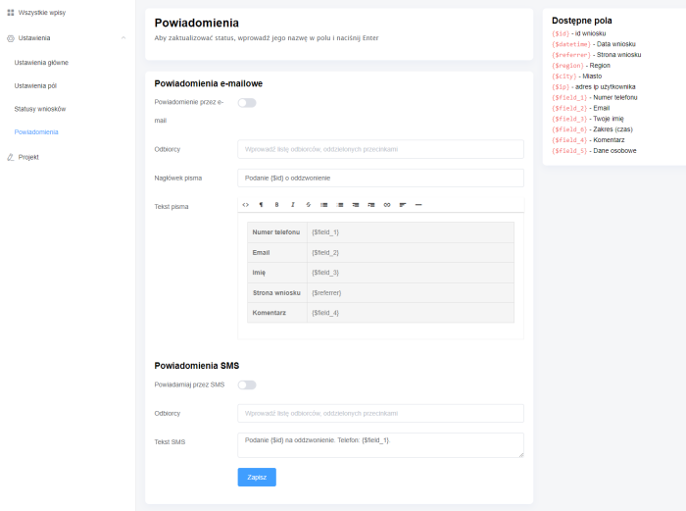
Task: Insert unordered bullet list in editor
Action: (x=324, y=205)
